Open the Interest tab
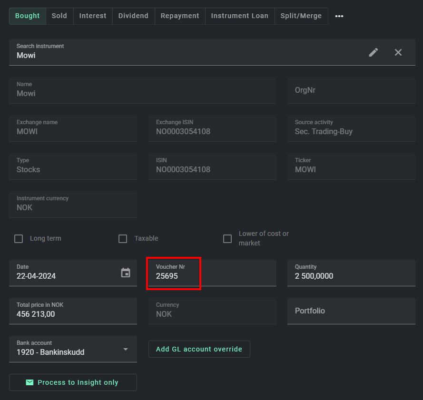This screenshot has height=400, width=423. tap(93, 16)
